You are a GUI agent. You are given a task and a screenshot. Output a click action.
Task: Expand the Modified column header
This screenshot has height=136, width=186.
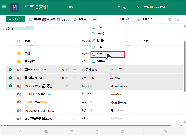click(x=86, y=41)
